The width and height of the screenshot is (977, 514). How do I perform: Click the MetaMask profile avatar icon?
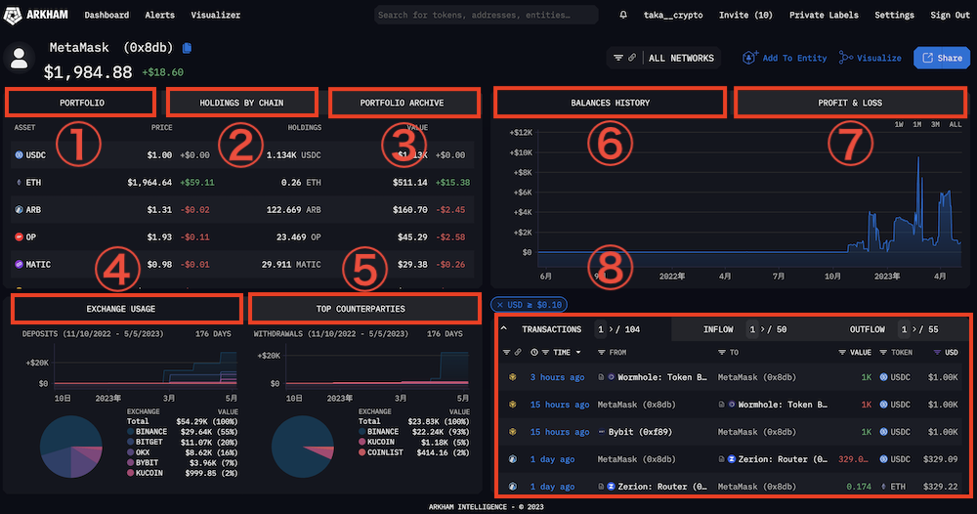(x=20, y=59)
